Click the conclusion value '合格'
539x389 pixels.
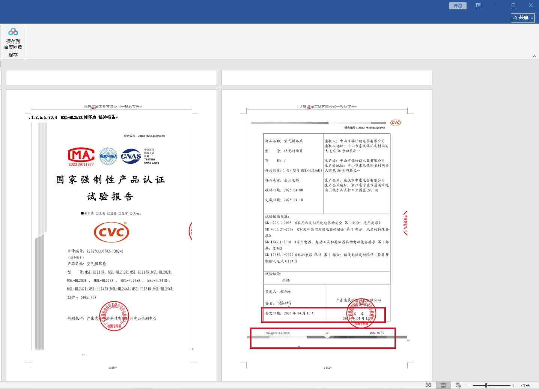[x=286, y=280]
